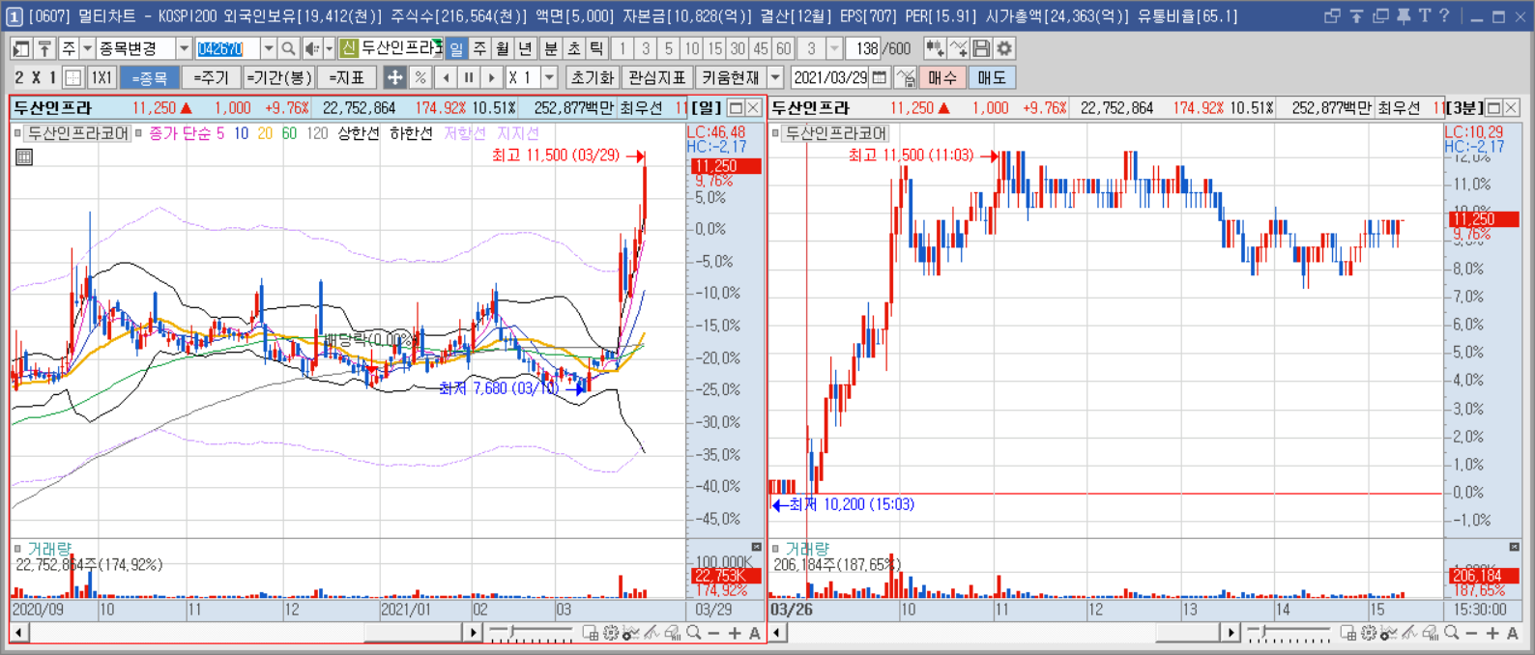Click the minus zoom-out icon under daily chart
Image resolution: width=1535 pixels, height=655 pixels.
[713, 634]
